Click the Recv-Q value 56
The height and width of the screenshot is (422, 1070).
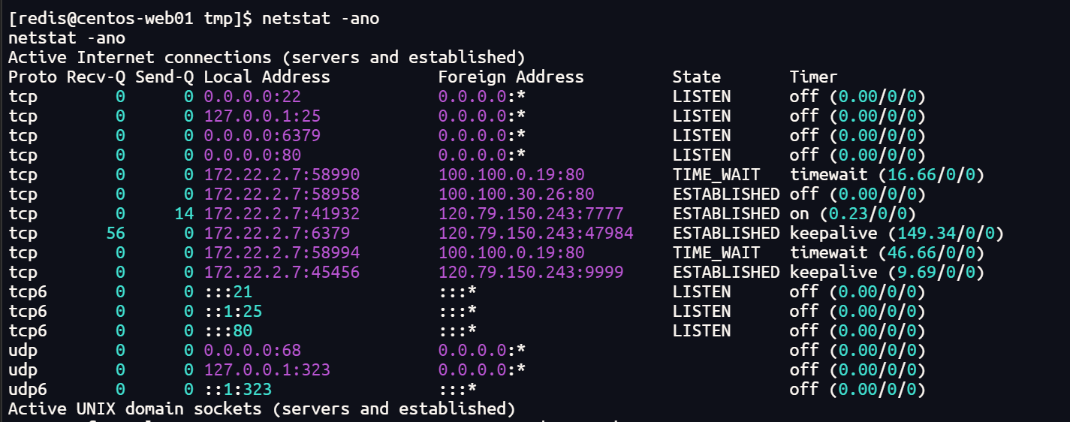point(115,233)
